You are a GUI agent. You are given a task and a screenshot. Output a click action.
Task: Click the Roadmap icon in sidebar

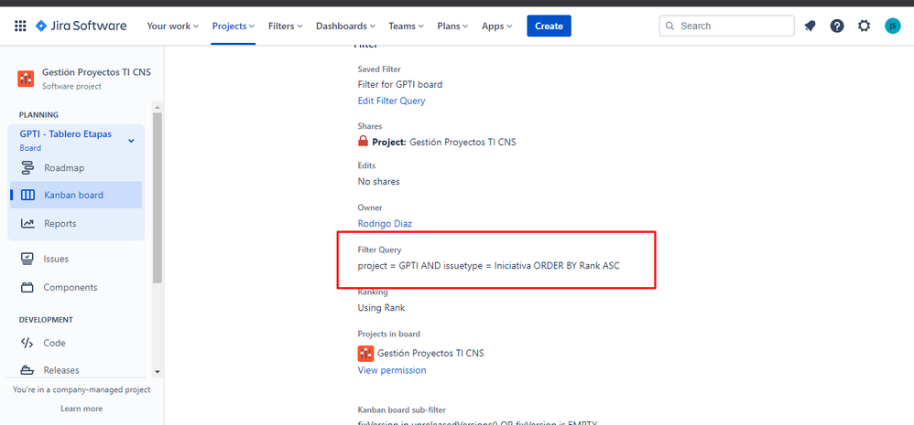pyautogui.click(x=27, y=168)
